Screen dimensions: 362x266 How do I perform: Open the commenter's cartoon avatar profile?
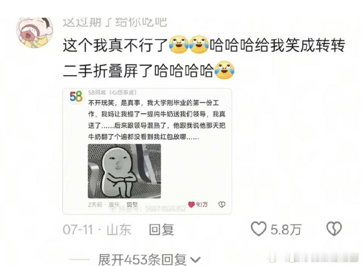click(35, 32)
